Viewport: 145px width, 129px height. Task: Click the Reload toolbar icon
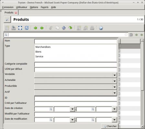coord(27,28)
